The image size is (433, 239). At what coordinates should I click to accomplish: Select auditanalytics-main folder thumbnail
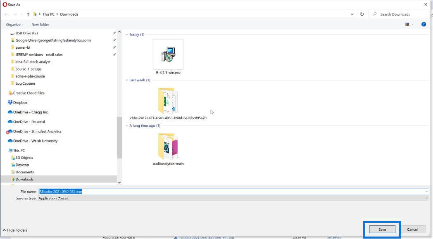pyautogui.click(x=168, y=147)
